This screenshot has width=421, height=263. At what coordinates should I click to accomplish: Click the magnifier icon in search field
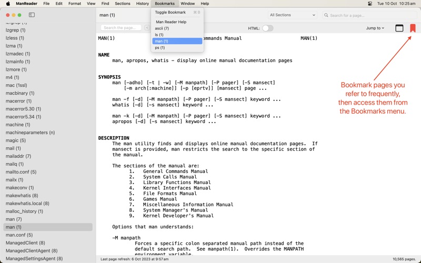click(326, 15)
